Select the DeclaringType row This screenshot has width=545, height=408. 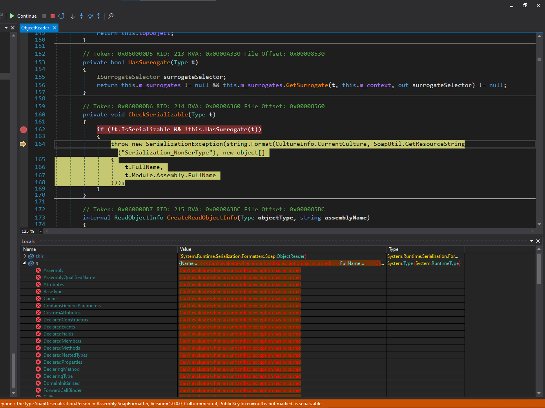pyautogui.click(x=242, y=376)
